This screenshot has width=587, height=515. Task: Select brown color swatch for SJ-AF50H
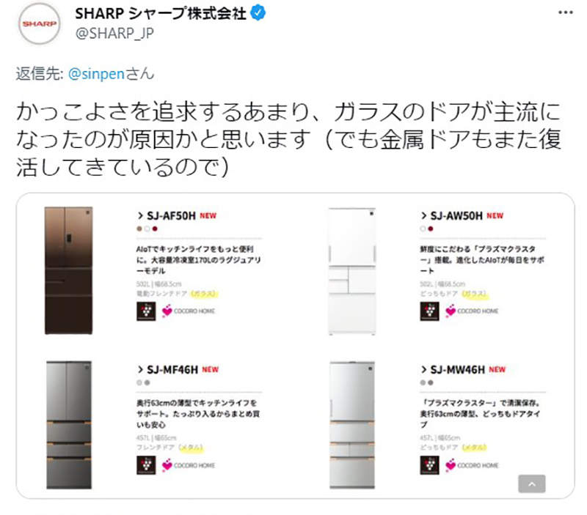point(139,229)
